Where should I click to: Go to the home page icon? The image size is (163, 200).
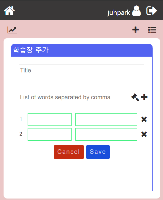[x=10, y=11]
